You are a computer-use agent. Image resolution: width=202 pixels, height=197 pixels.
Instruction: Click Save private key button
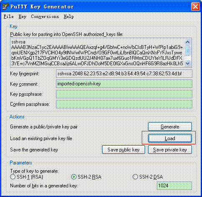coord(170,150)
